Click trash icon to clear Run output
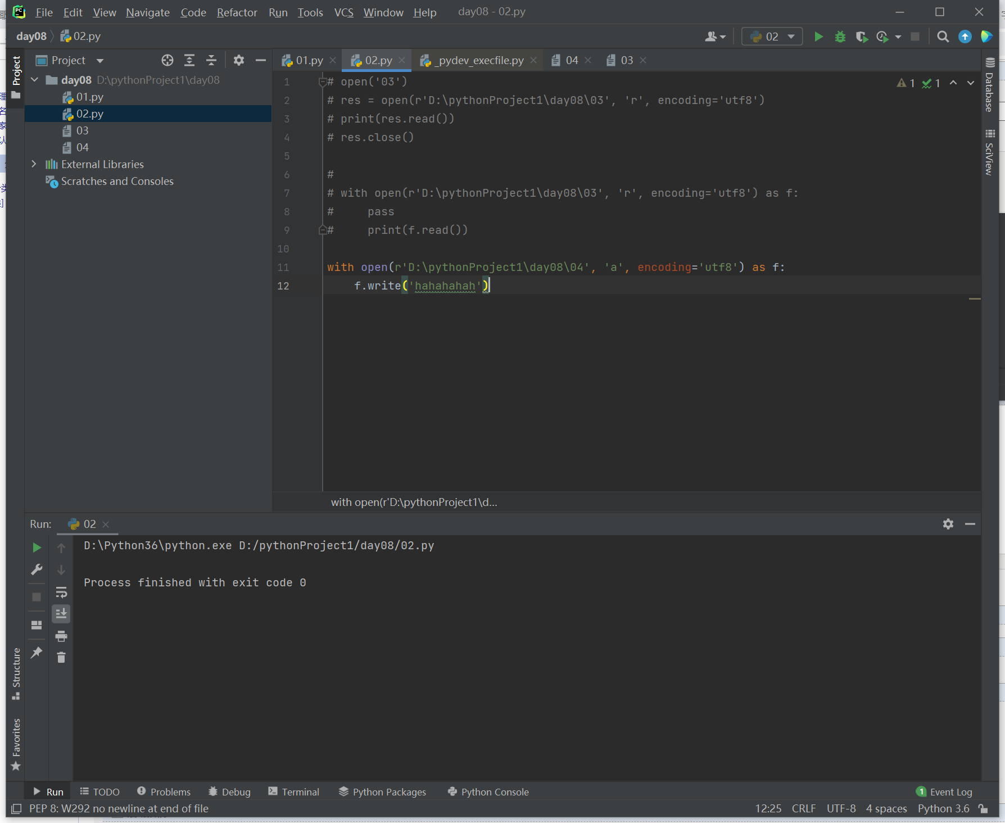1005x823 pixels. coord(61,657)
